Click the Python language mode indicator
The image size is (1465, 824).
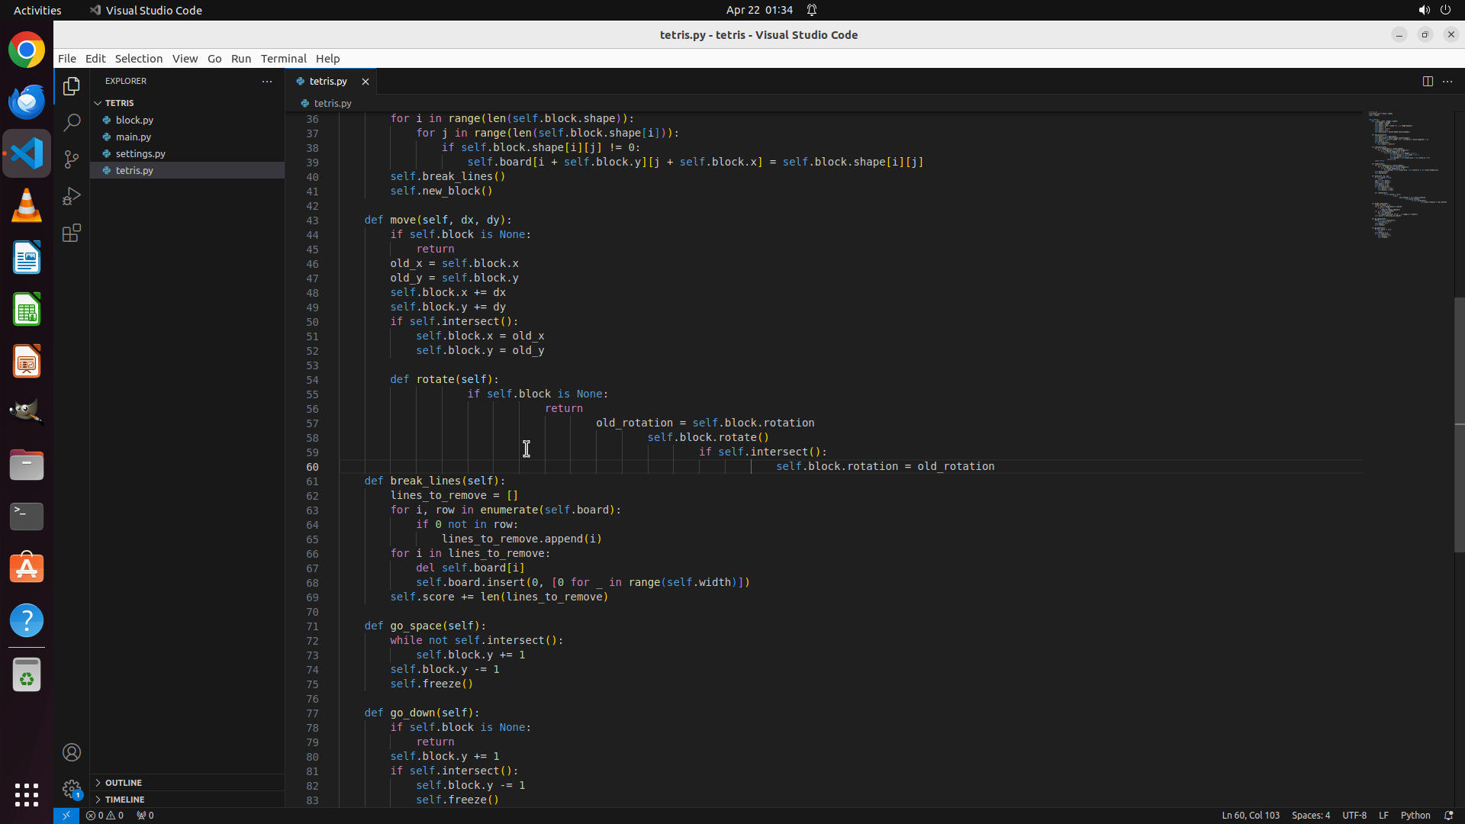pyautogui.click(x=1415, y=815)
